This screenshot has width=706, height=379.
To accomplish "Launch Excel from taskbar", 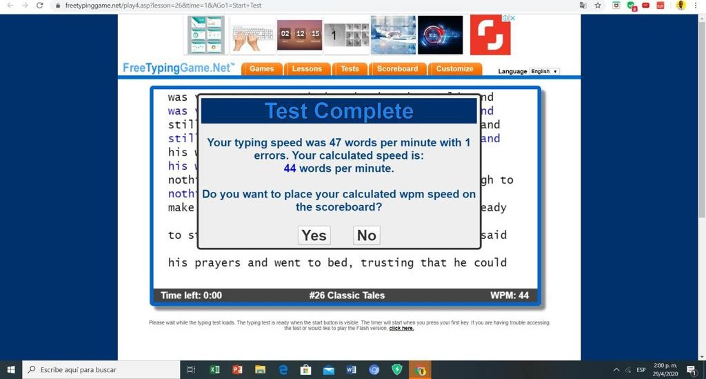I will (214, 369).
